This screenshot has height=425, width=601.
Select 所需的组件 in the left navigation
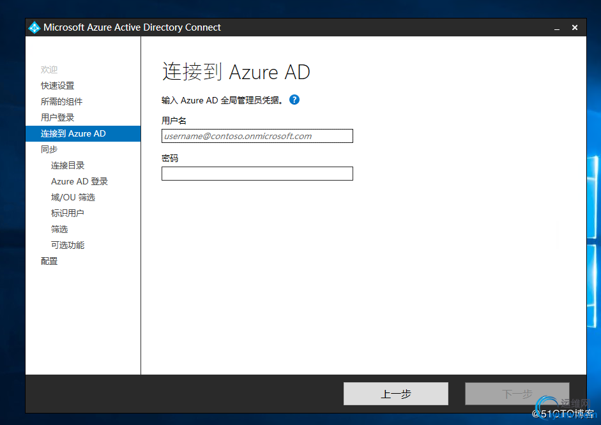point(62,101)
